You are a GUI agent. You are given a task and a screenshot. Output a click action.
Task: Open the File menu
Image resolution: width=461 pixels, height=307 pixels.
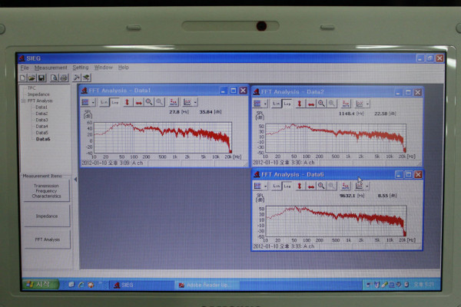[25, 68]
